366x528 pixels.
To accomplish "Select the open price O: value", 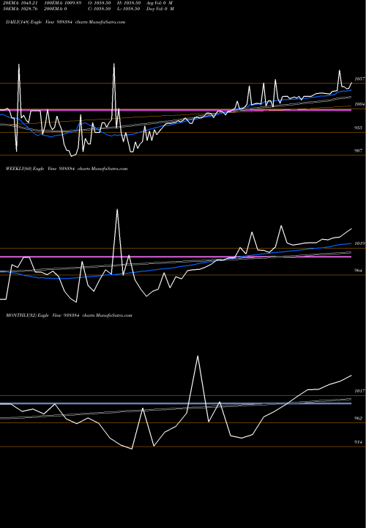I will click(x=99, y=3).
